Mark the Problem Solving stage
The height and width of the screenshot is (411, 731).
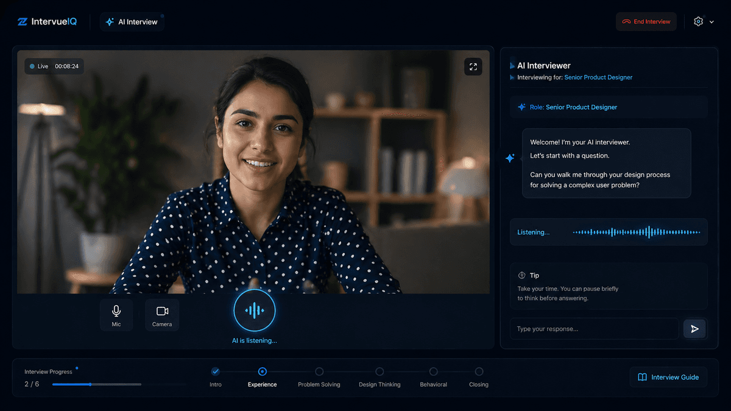pyautogui.click(x=319, y=371)
